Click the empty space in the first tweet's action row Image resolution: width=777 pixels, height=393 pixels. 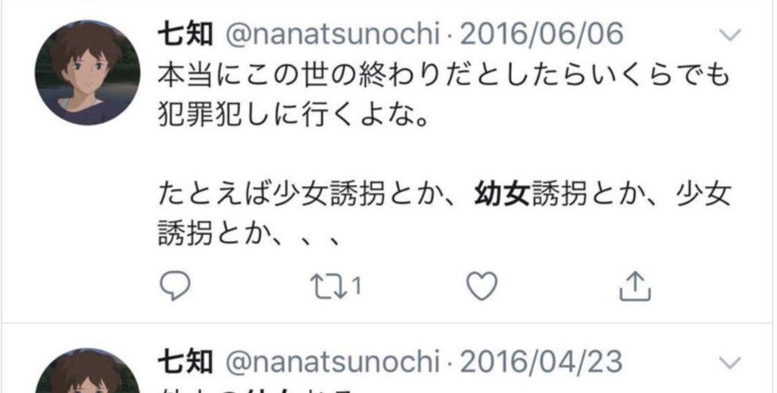(x=558, y=287)
